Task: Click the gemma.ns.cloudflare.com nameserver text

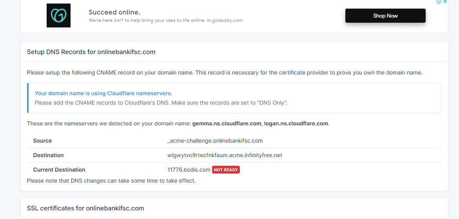Action: [x=227, y=123]
